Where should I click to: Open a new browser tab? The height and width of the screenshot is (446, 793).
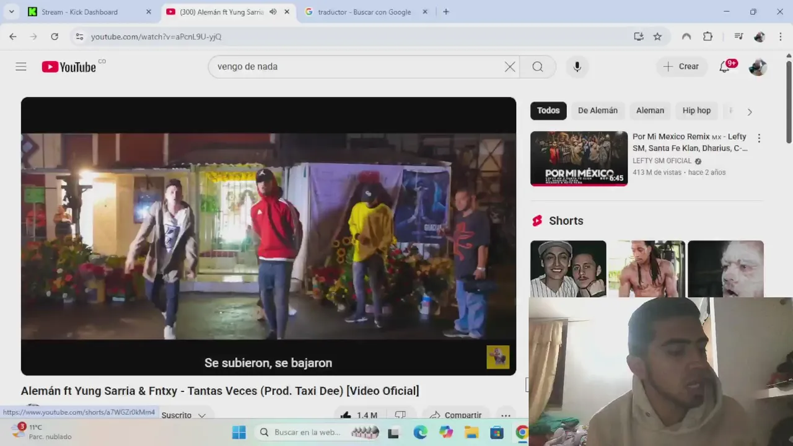pos(446,12)
